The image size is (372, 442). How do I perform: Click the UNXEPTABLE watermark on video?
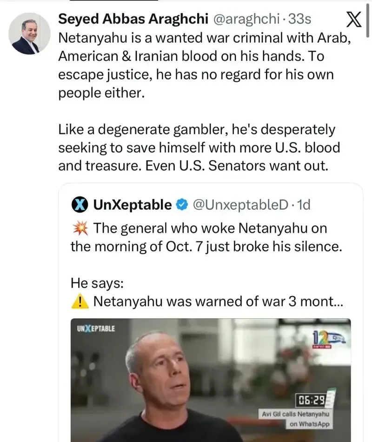[x=96, y=328]
